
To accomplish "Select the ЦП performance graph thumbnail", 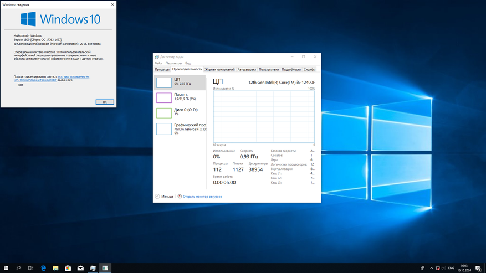I will pyautogui.click(x=164, y=83).
